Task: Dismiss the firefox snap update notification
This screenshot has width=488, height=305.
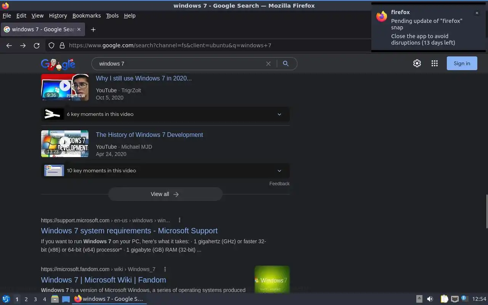Action: pos(477,13)
